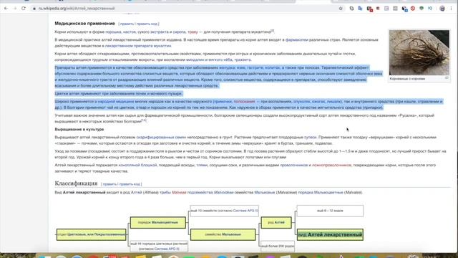The height and width of the screenshot is (258, 458).
Task: Follow the red 'ложнопроволочников' link
Action: [331, 166]
